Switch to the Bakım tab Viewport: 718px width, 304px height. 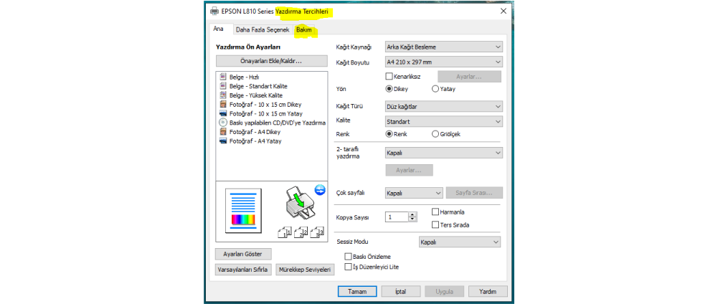304,30
